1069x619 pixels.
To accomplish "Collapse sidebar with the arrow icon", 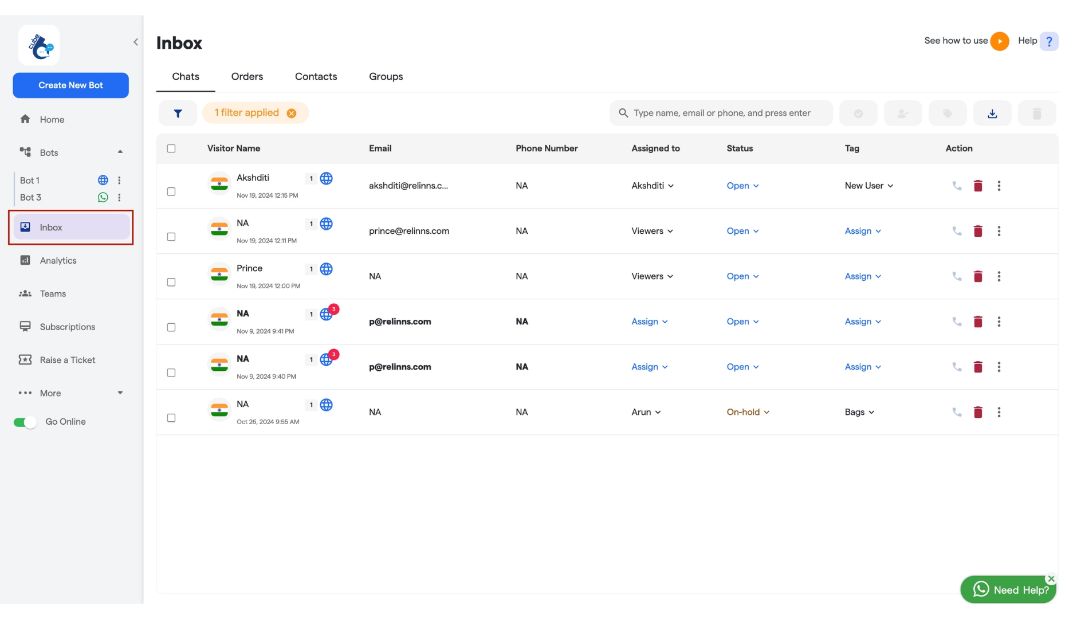I will tap(136, 42).
